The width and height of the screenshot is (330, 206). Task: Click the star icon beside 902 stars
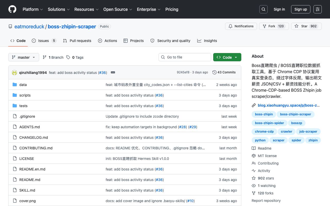click(254, 178)
